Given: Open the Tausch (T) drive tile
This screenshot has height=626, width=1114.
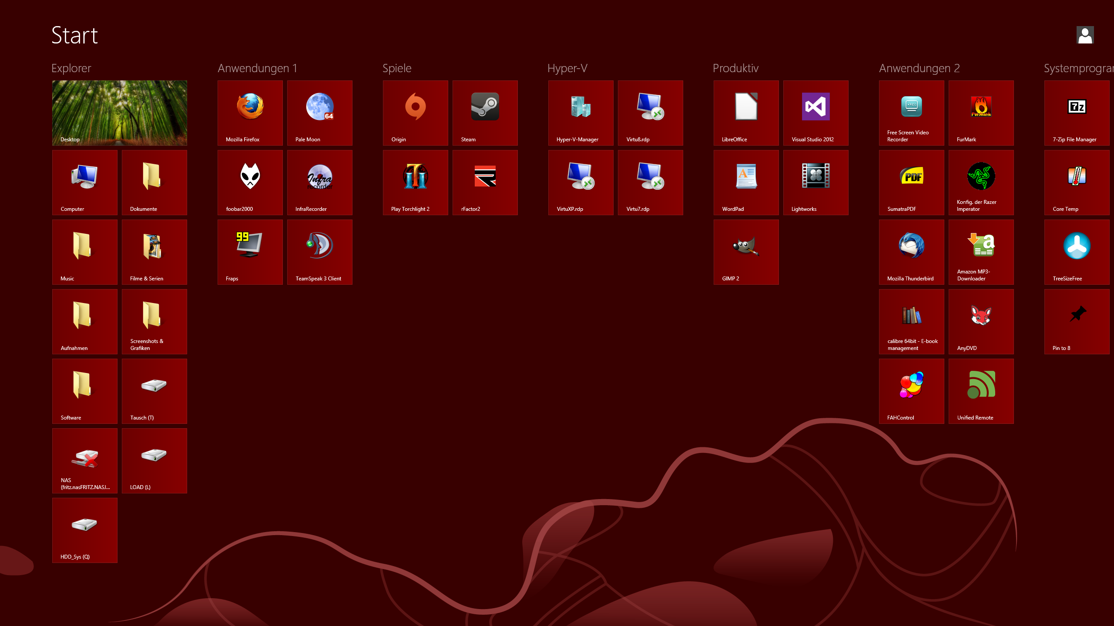Looking at the screenshot, I should tap(154, 391).
